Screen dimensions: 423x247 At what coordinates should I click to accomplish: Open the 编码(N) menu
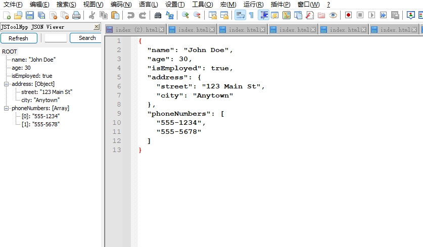point(121,5)
